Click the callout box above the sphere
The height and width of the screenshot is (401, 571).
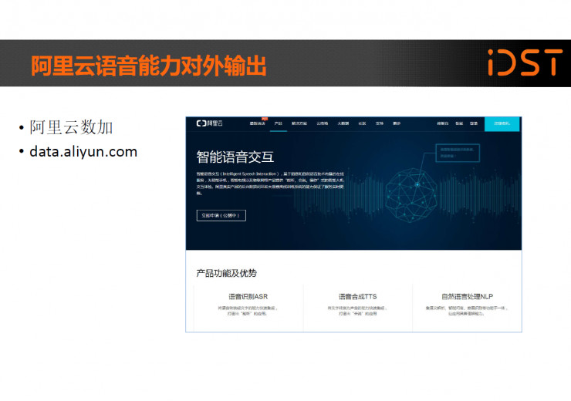coord(458,153)
